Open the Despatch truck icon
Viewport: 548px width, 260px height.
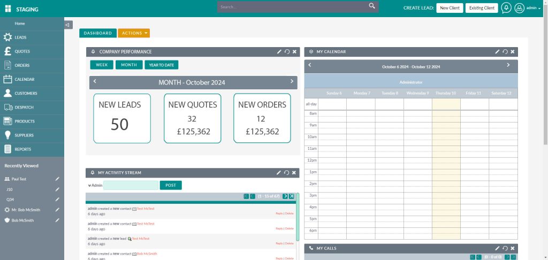(x=7, y=108)
